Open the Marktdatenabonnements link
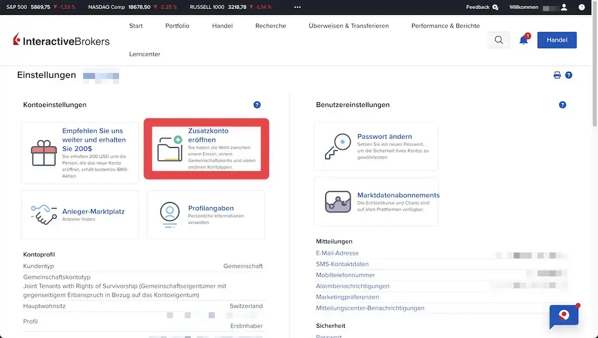Screen dimensions: 598x338 click(398, 196)
